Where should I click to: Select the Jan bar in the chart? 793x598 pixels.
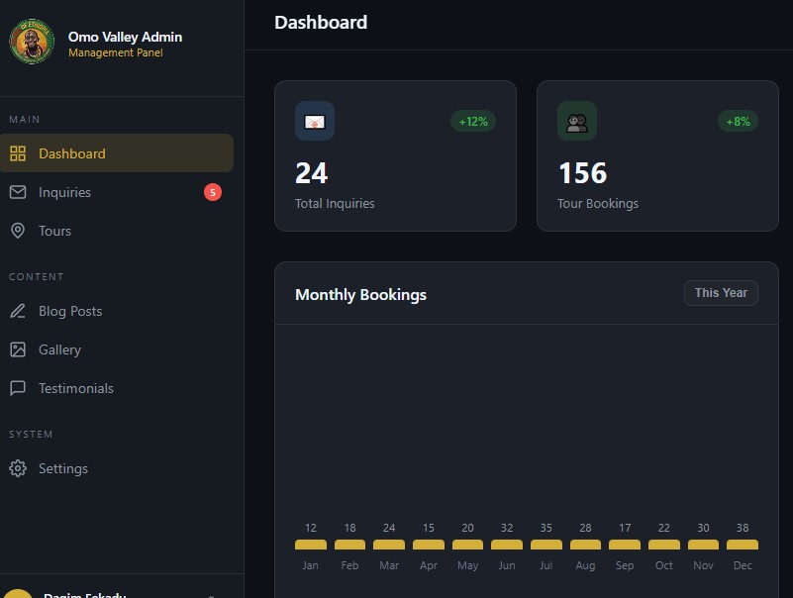[x=311, y=545]
